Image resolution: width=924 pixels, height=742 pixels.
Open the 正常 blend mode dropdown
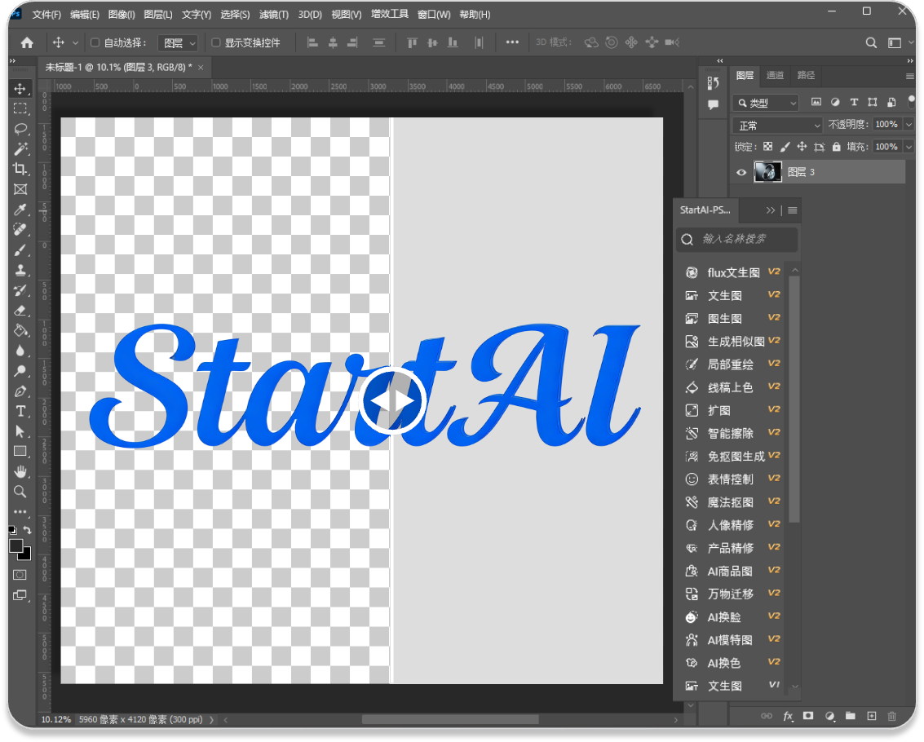[x=779, y=125]
